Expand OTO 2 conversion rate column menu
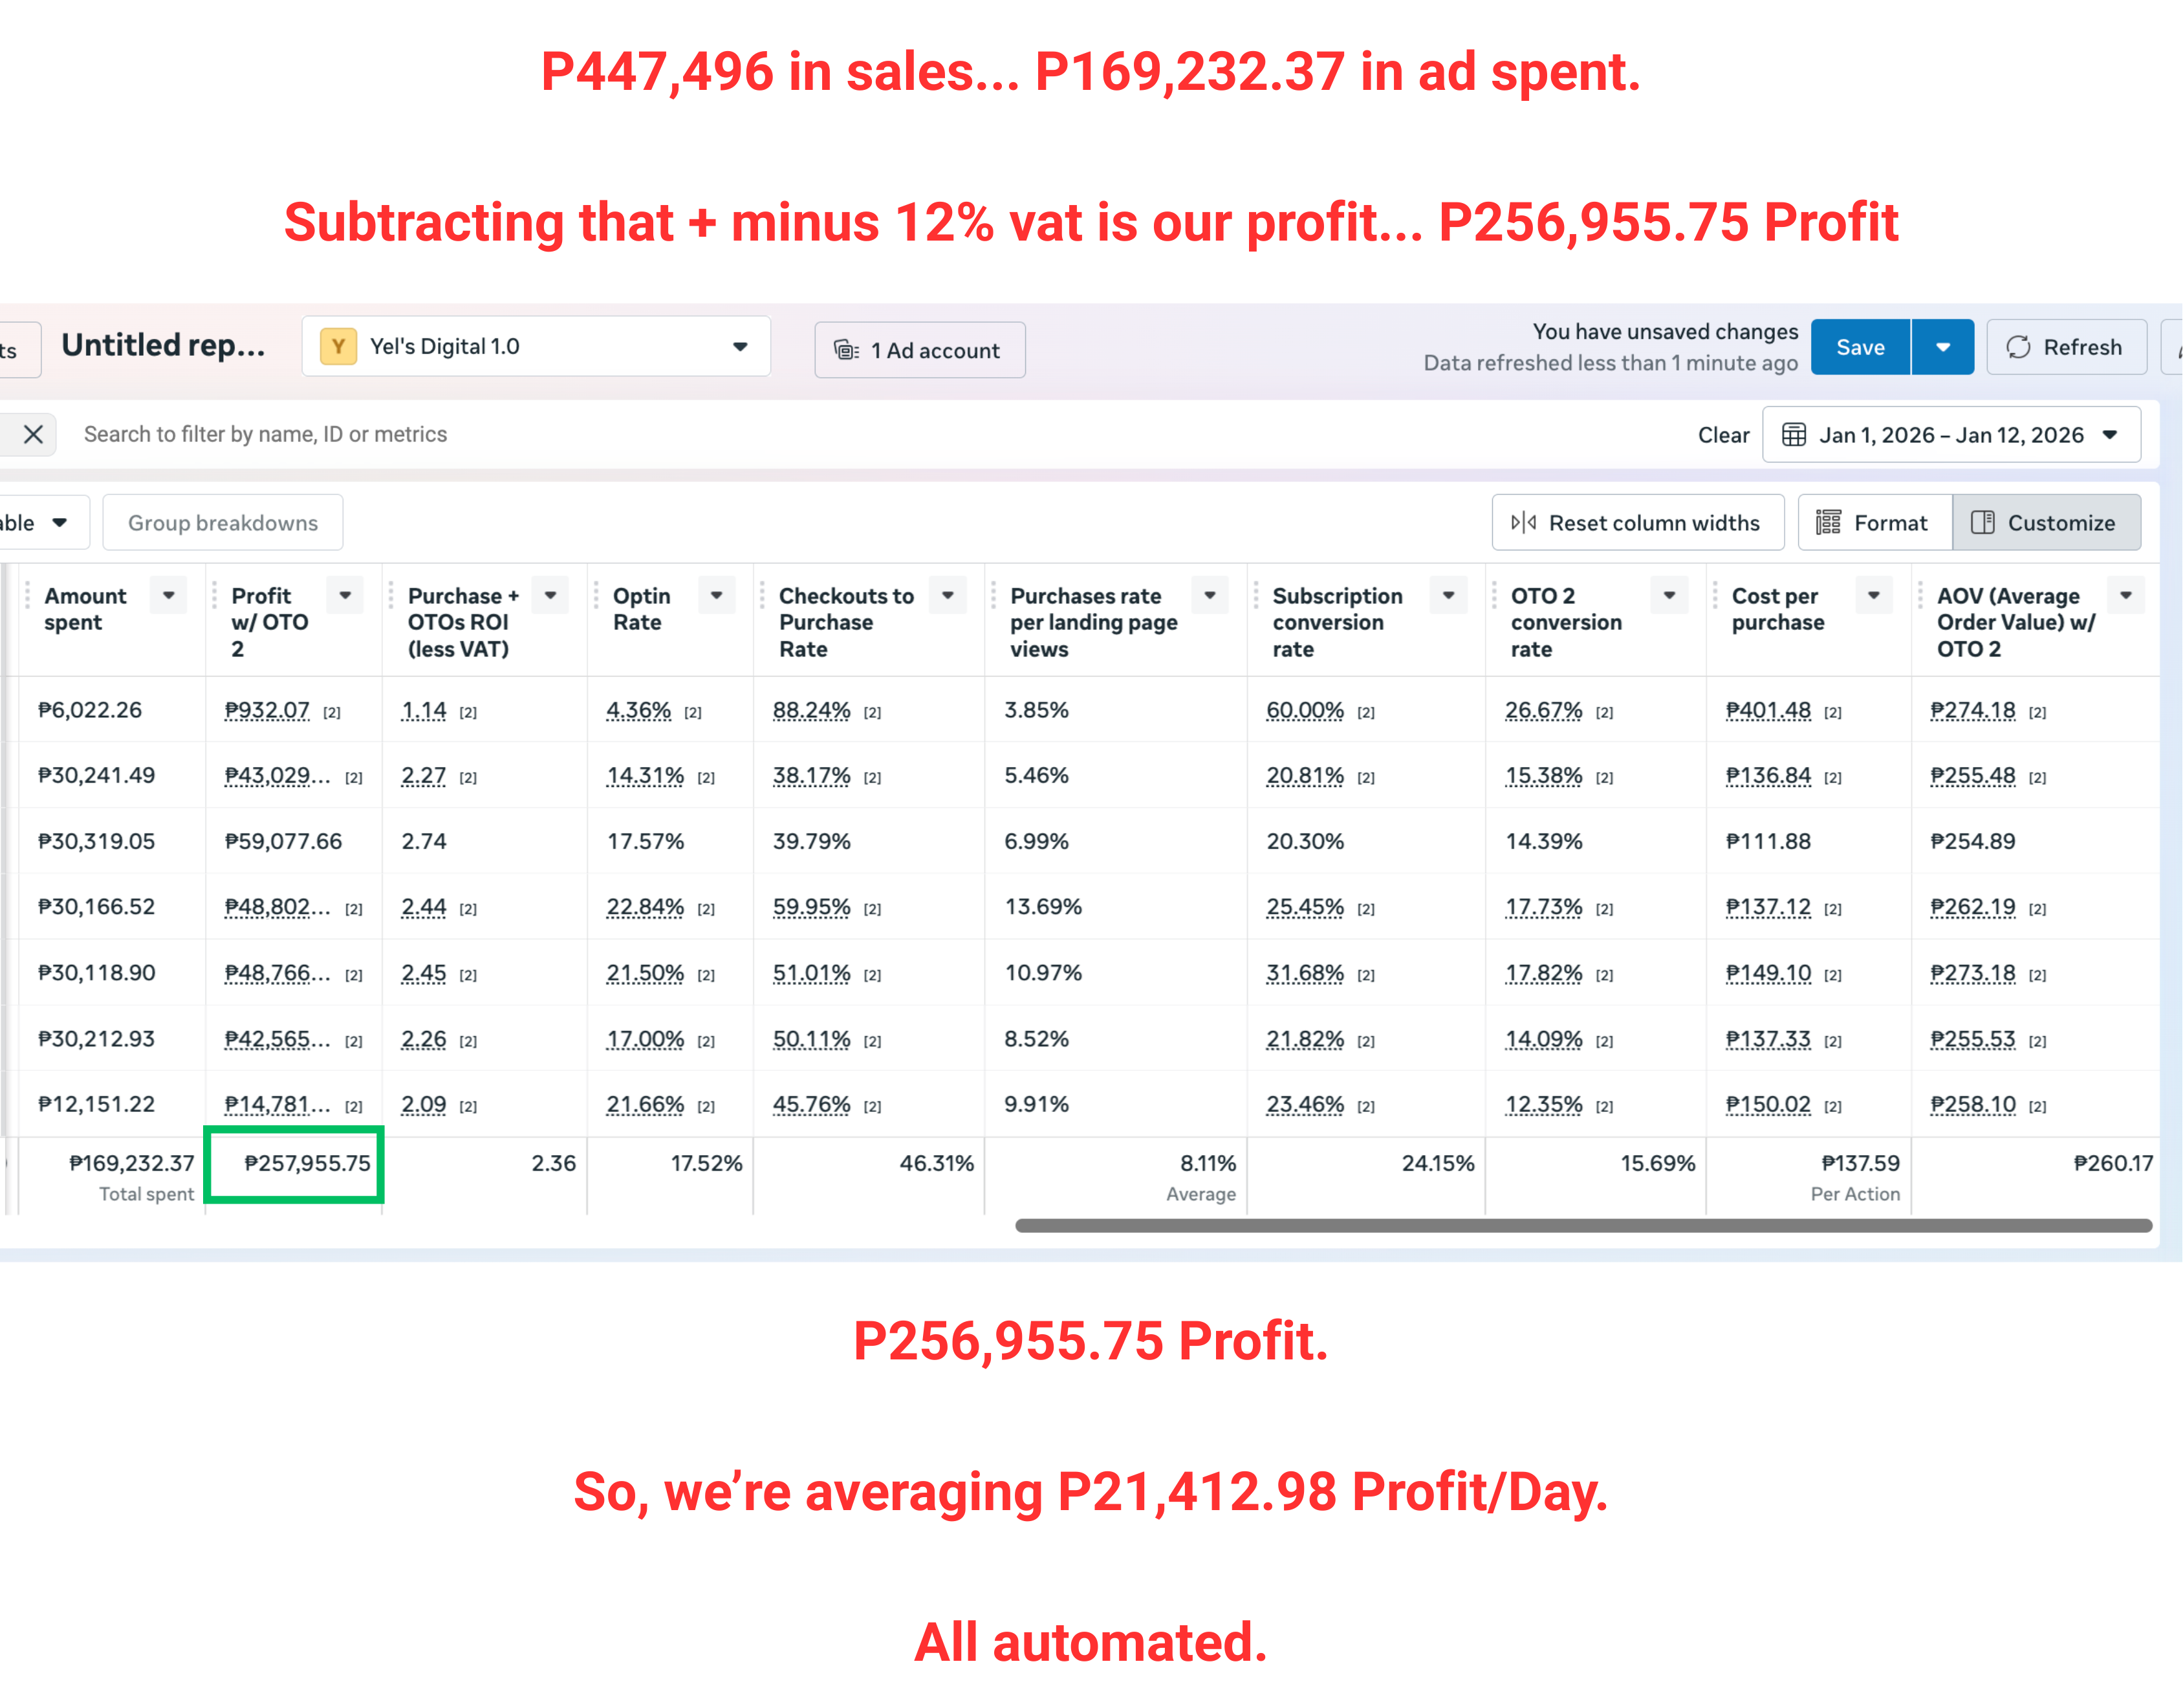The image size is (2183, 1708). [1668, 596]
